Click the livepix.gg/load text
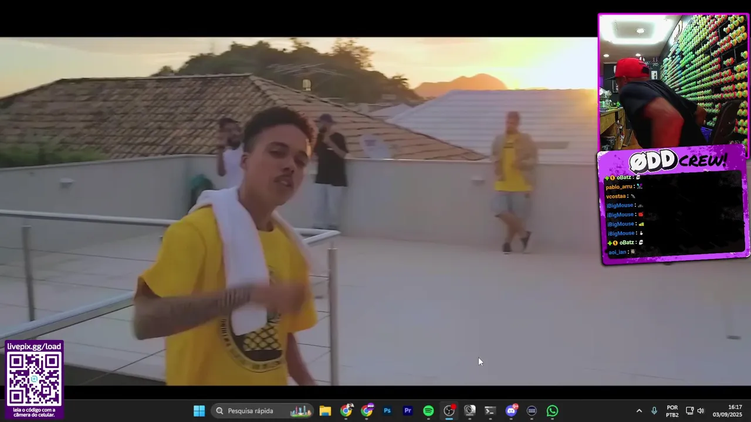The height and width of the screenshot is (422, 751). 34,346
